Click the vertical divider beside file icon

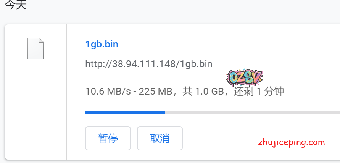66,92
